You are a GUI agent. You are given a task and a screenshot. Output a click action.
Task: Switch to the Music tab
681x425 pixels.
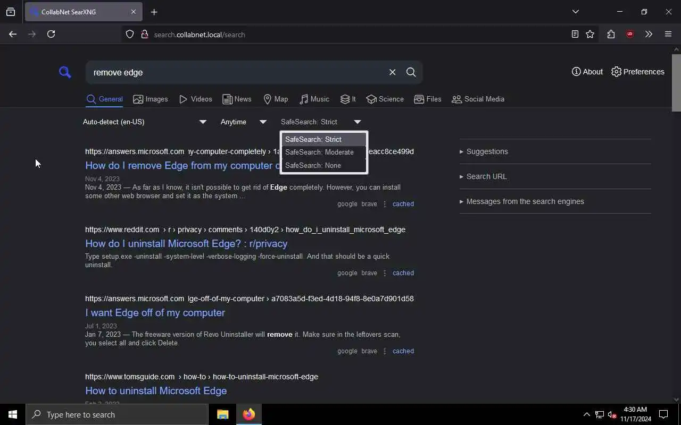314,99
